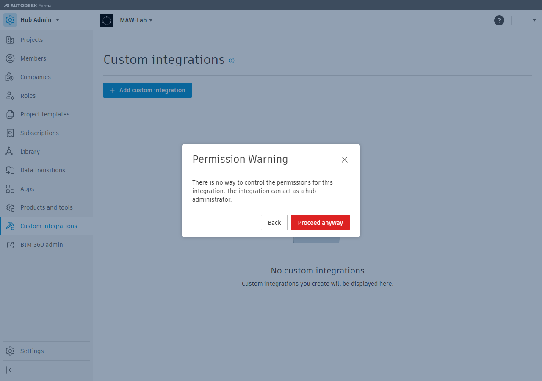Click the Products and tools icon
Viewport: 542px width, 381px height.
(x=10, y=207)
